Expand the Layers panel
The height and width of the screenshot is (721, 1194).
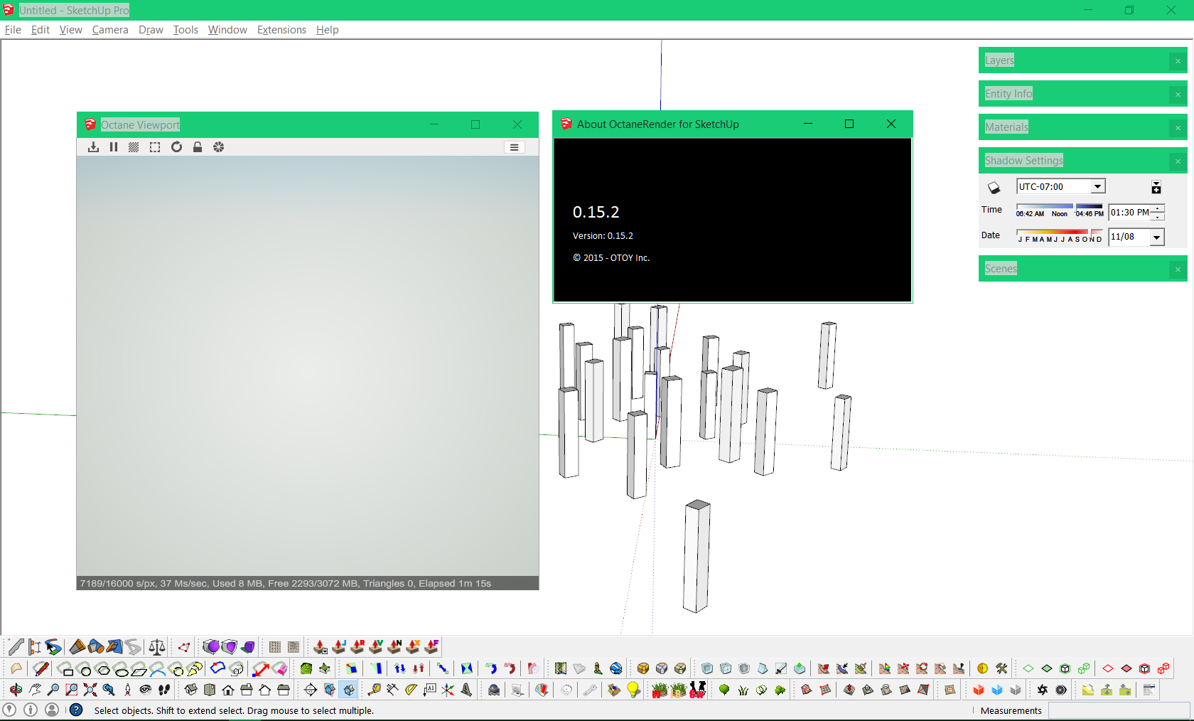[x=1082, y=60]
